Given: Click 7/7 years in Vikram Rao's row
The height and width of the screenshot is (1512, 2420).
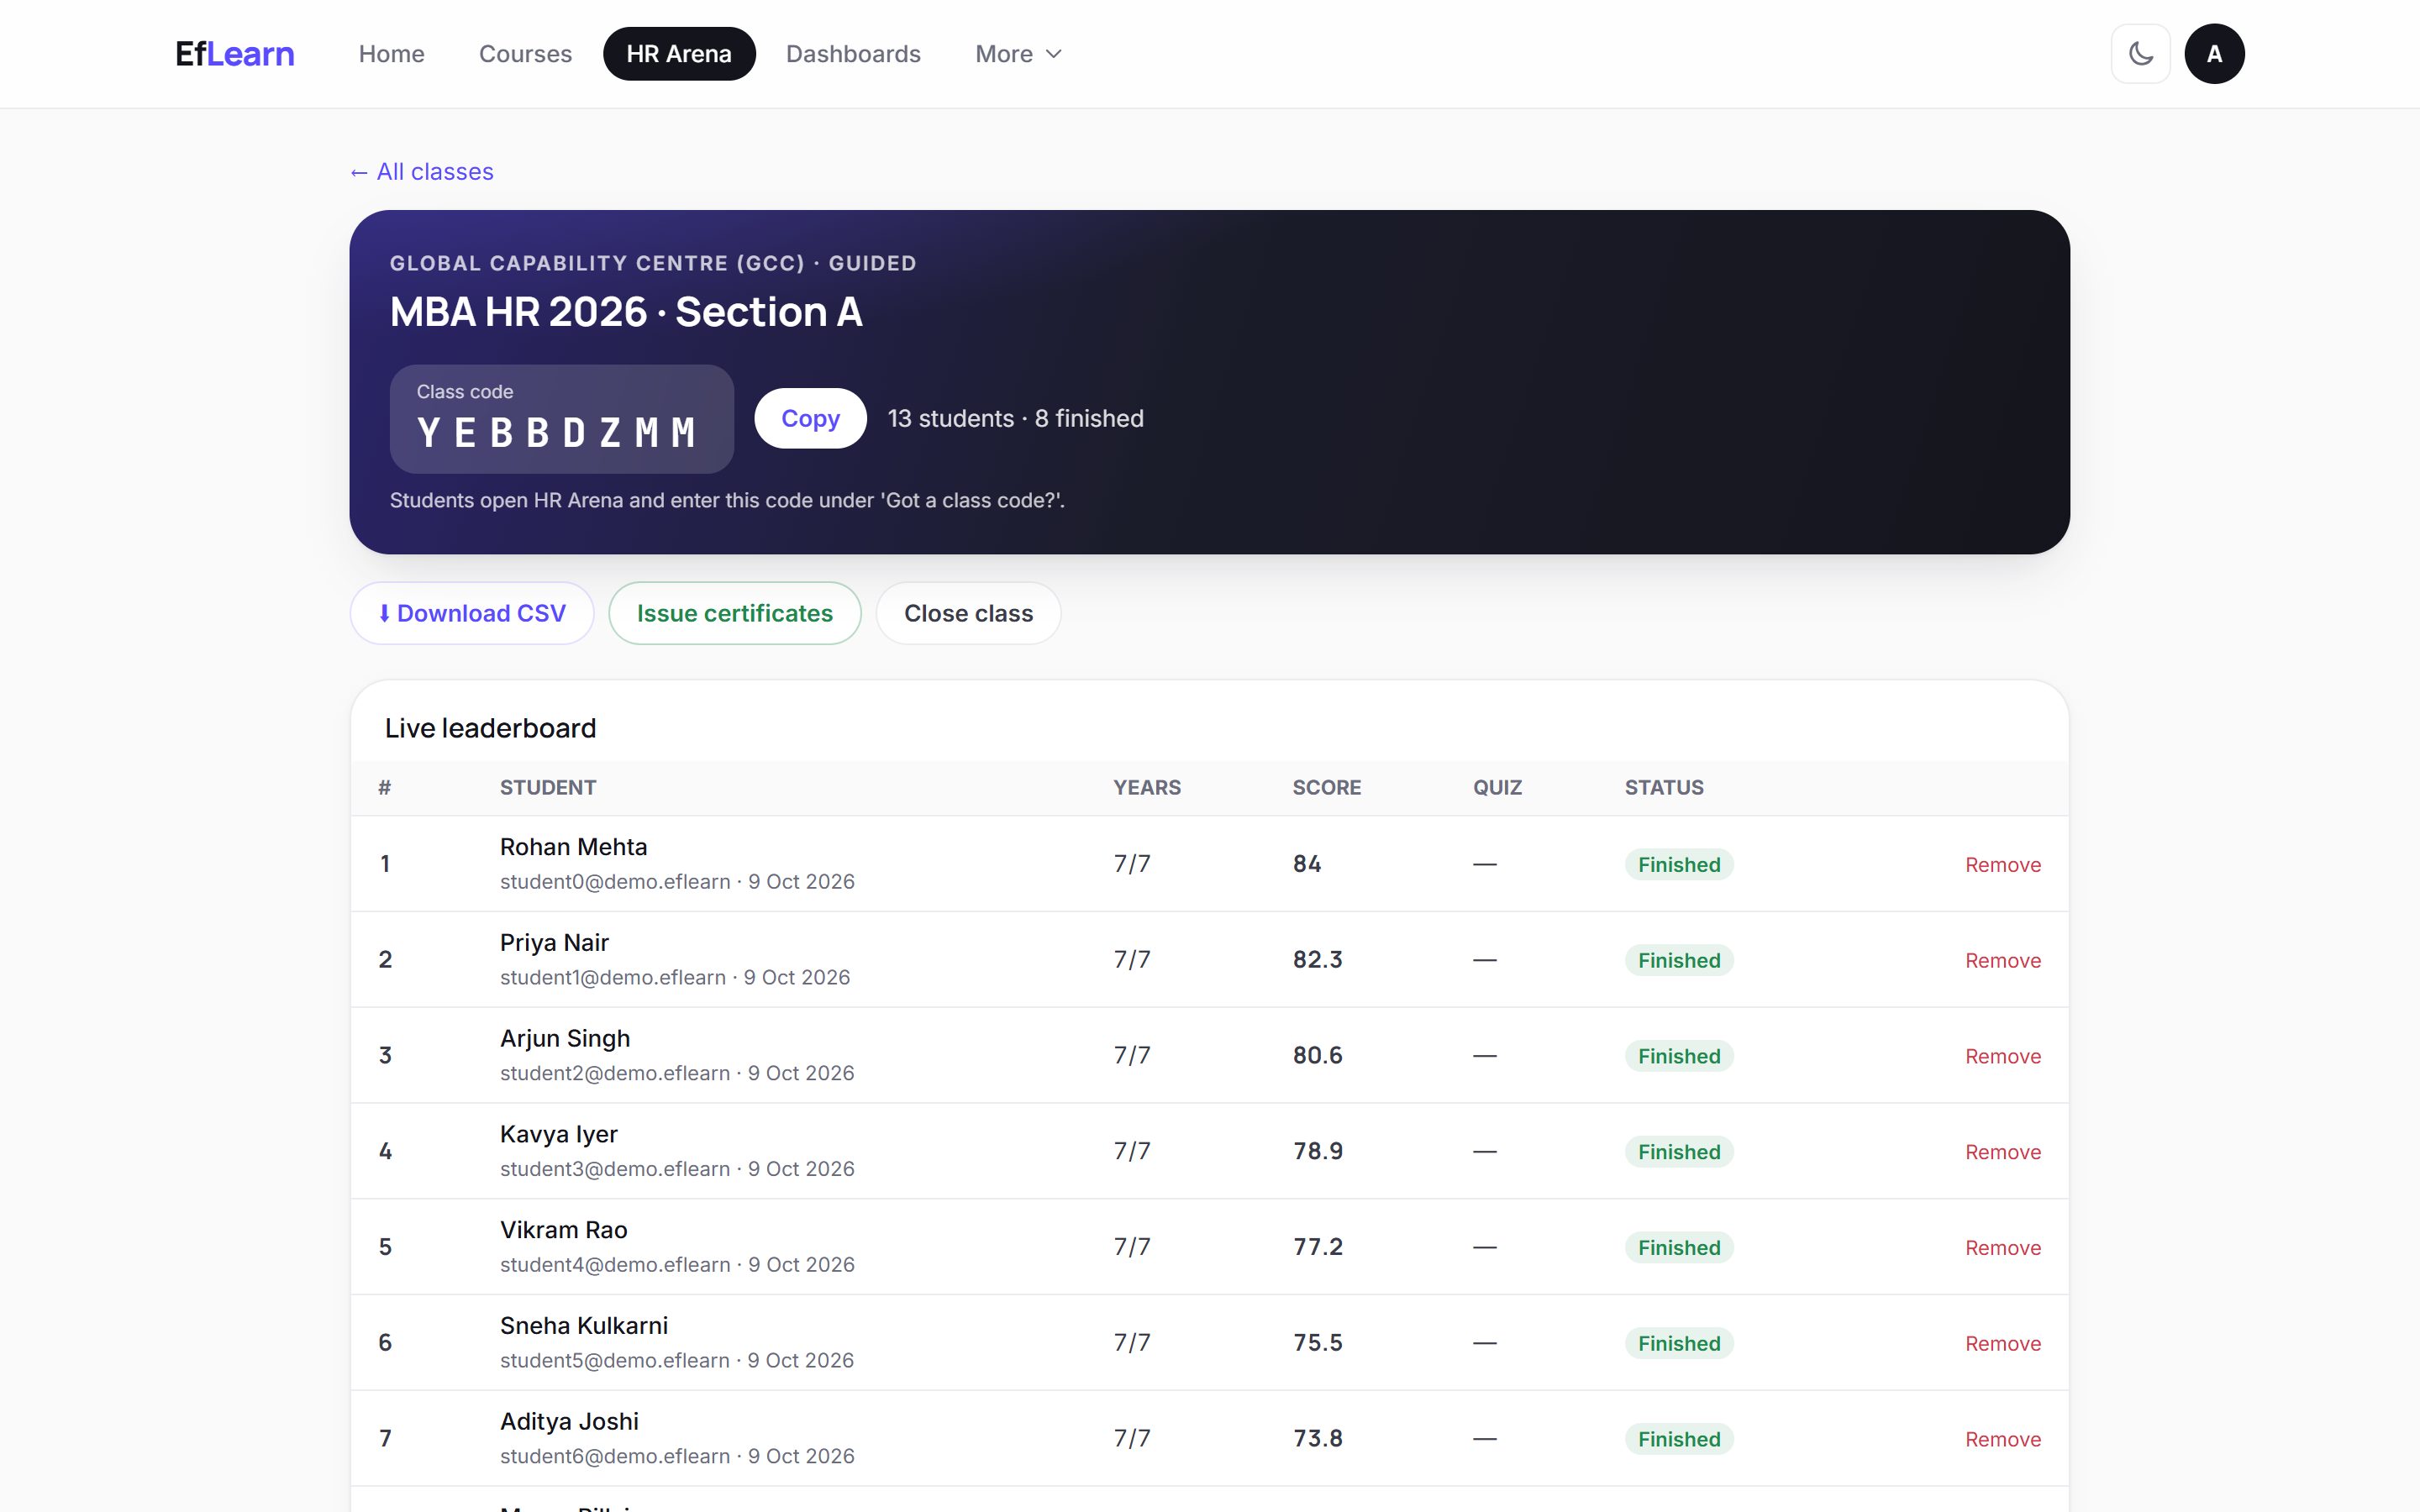Looking at the screenshot, I should [x=1132, y=1247].
